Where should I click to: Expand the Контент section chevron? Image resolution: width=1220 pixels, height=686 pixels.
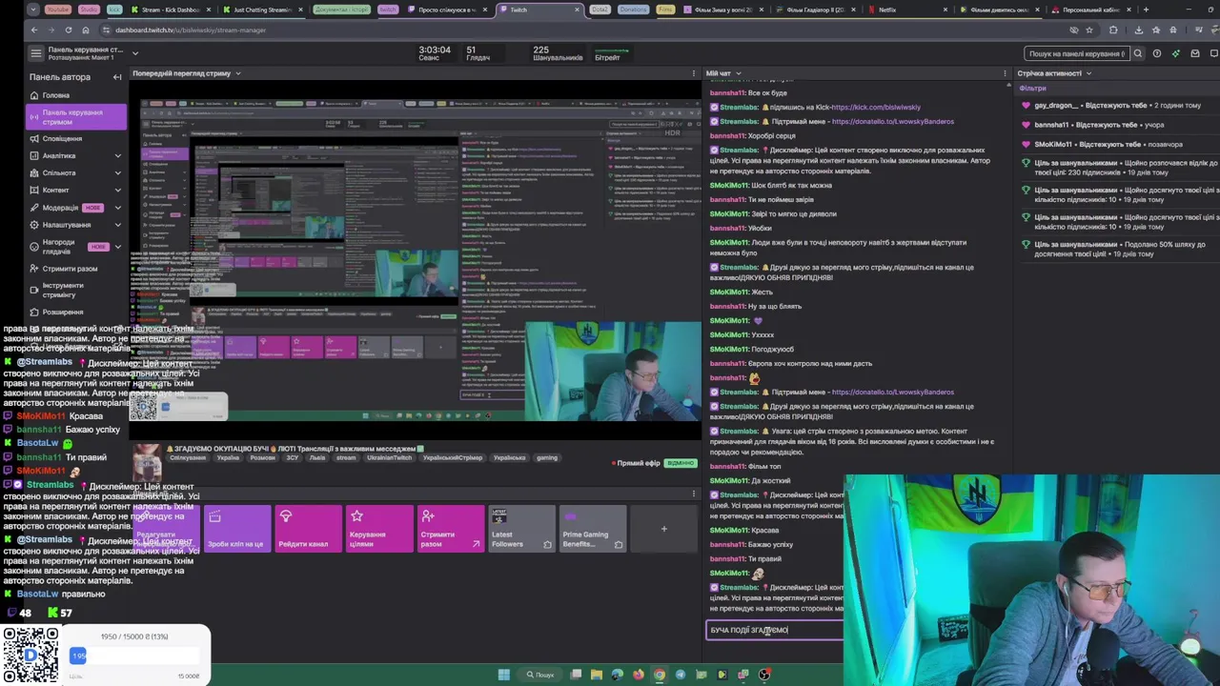[x=118, y=190]
